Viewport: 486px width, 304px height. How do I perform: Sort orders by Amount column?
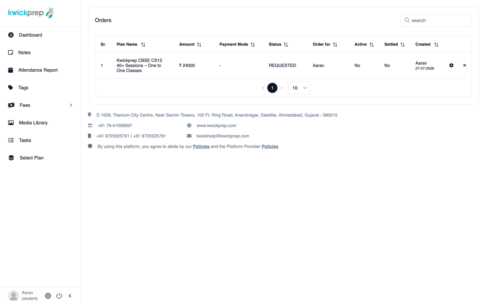199,45
